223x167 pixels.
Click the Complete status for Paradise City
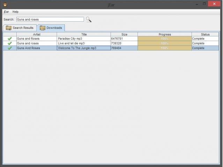pyautogui.click(x=205, y=39)
